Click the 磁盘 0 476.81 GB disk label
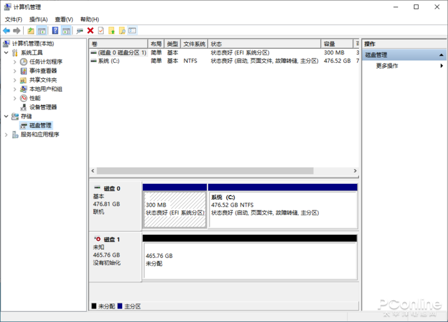Screen dimensions: 448x322 [x=115, y=205]
